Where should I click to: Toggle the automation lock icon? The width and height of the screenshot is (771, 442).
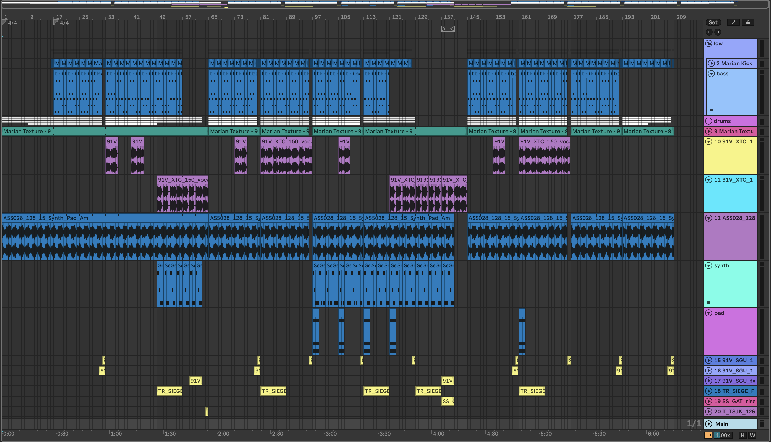(748, 22)
